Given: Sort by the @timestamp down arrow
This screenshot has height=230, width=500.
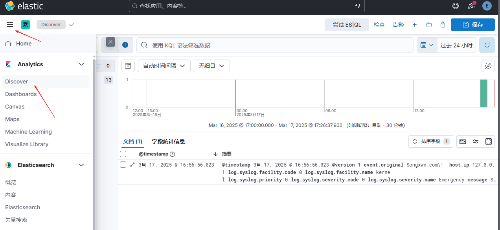Looking at the screenshot, I should [215, 154].
